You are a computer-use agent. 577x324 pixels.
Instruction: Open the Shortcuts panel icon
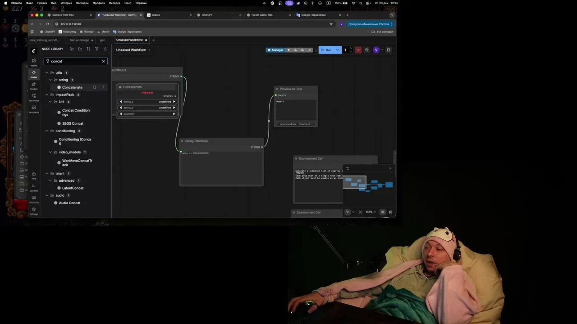click(34, 199)
